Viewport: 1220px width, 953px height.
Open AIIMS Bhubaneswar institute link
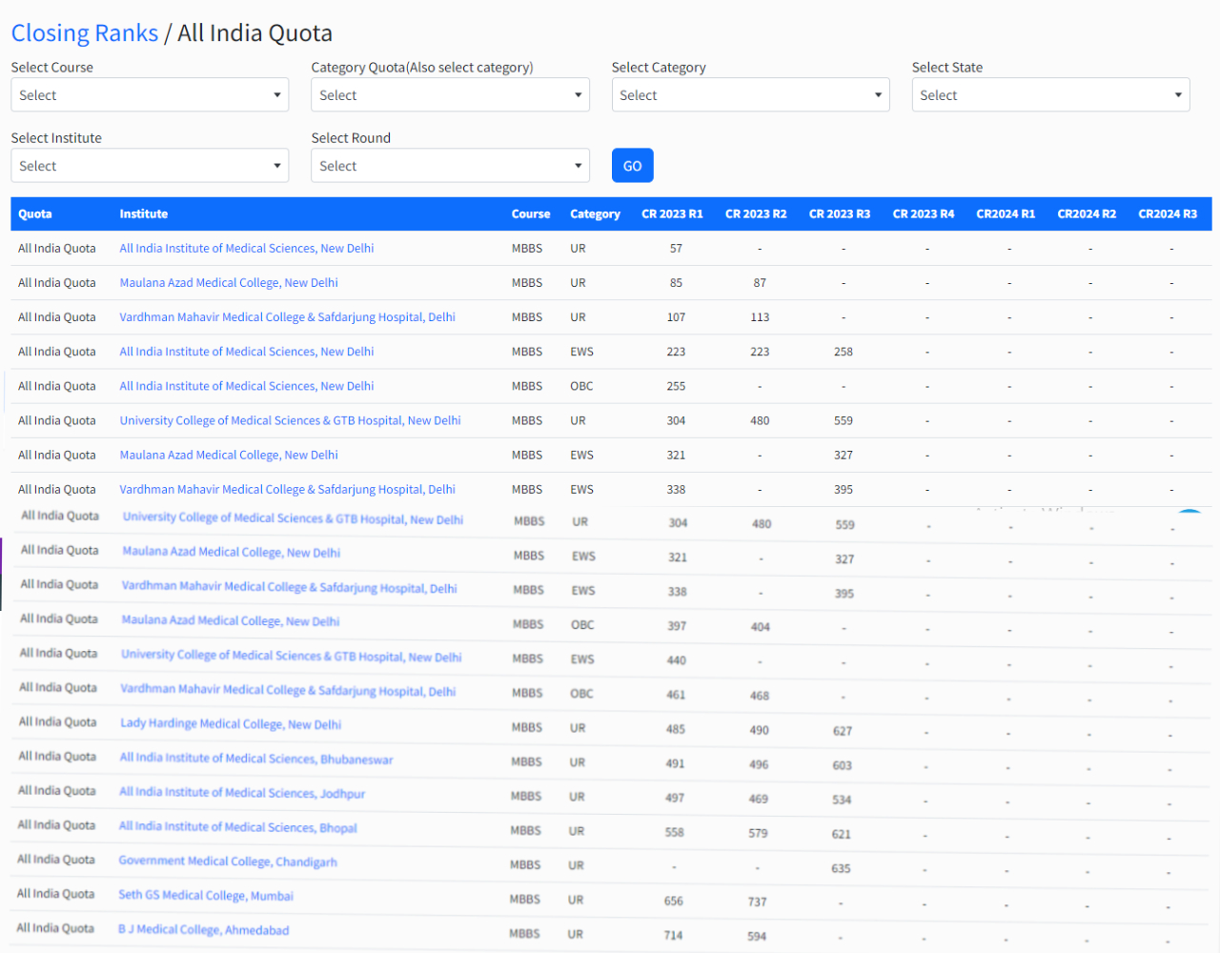point(256,759)
